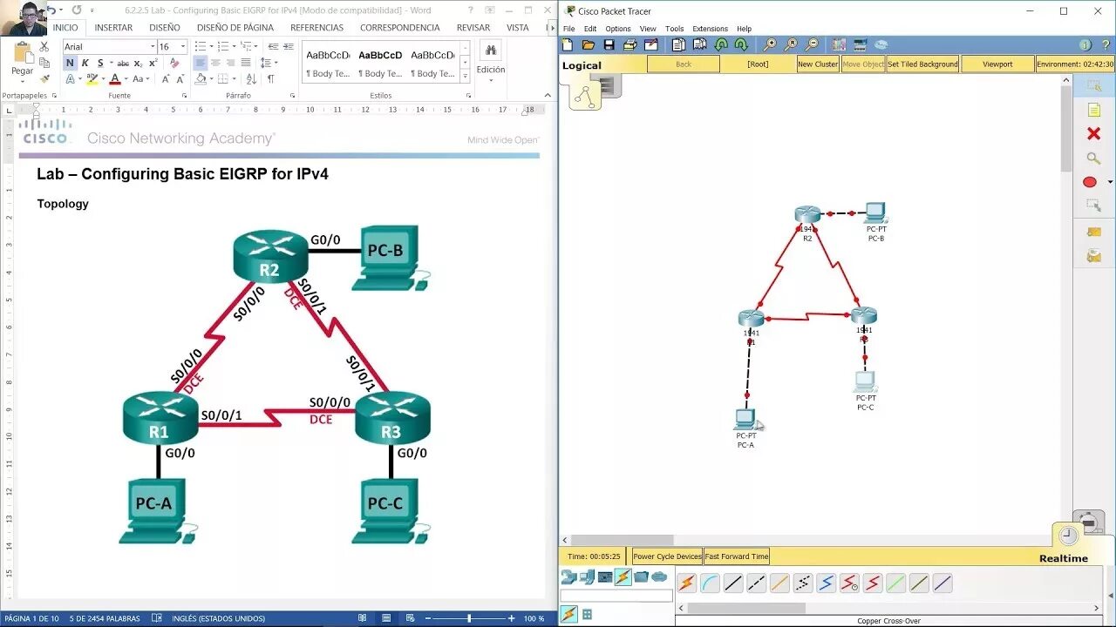
Task: Select the Add Simple PDU envelope
Action: [x=1093, y=232]
